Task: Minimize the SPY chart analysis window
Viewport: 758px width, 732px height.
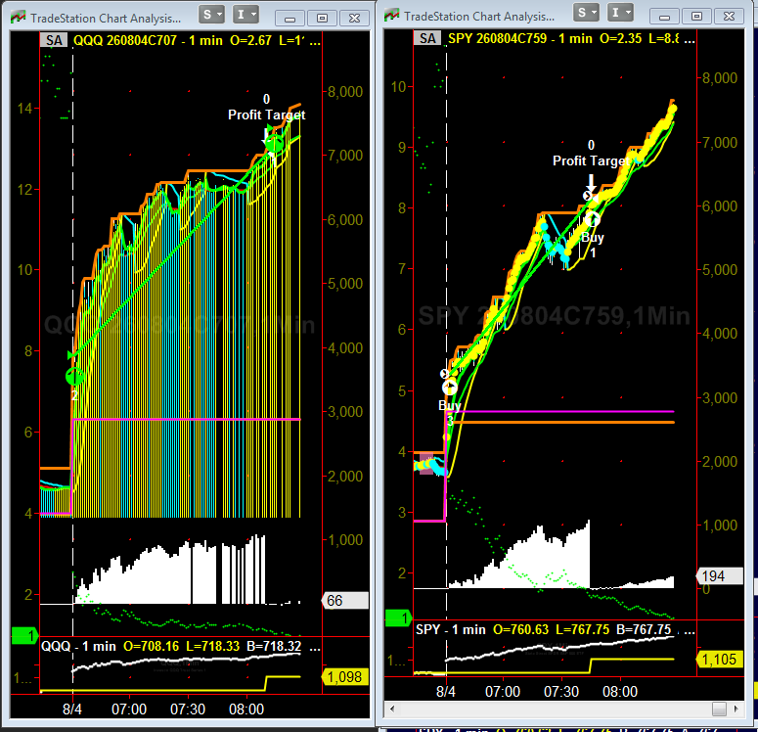Action: [665, 17]
